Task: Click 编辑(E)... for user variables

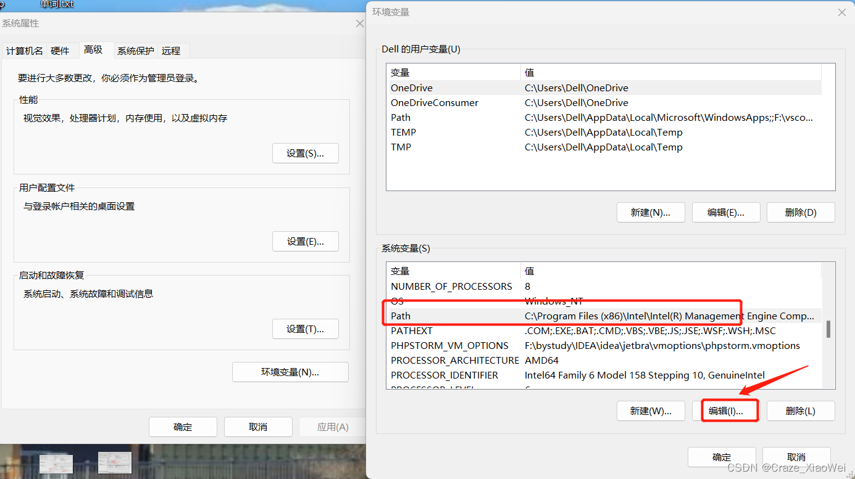Action: pyautogui.click(x=726, y=213)
